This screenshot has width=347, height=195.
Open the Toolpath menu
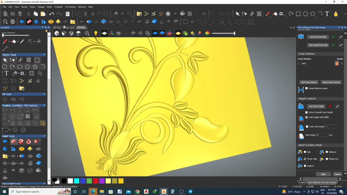click(58, 7)
